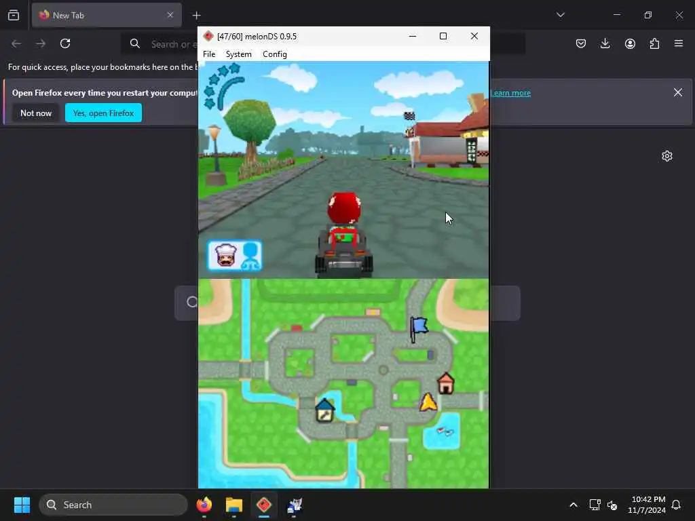Click the muted volume tray icon
This screenshot has width=695, height=521.
[612, 505]
